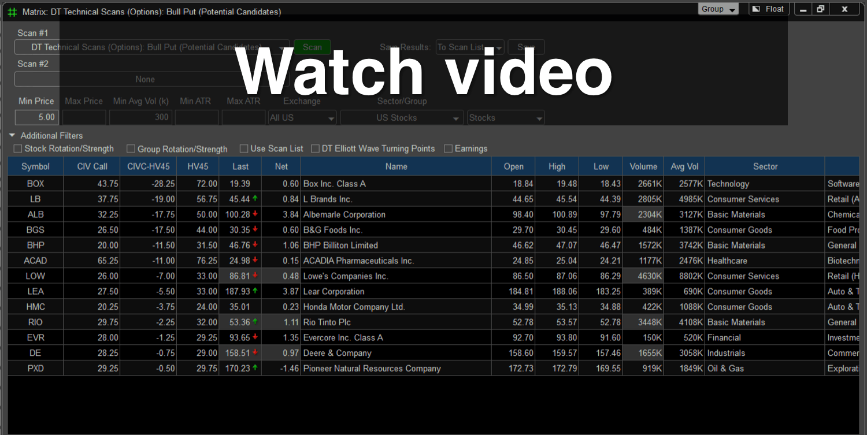Click the Healthcare sector cell

pos(765,261)
